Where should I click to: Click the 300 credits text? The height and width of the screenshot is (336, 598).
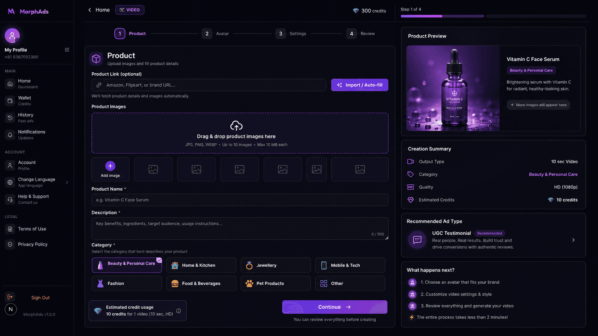374,11
